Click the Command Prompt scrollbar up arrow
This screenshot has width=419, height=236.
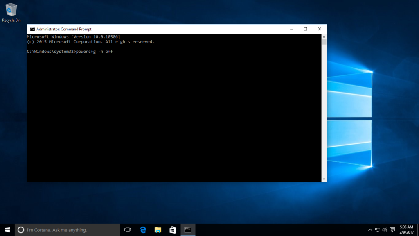coord(324,37)
